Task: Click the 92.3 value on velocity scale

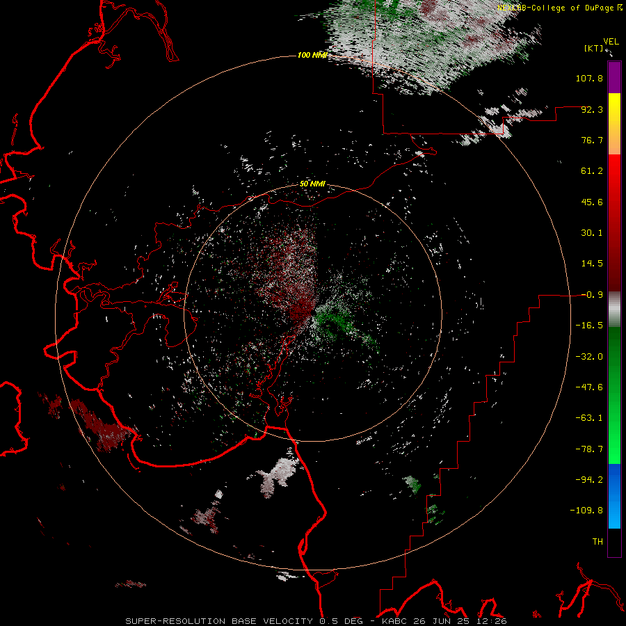Action: coord(592,109)
